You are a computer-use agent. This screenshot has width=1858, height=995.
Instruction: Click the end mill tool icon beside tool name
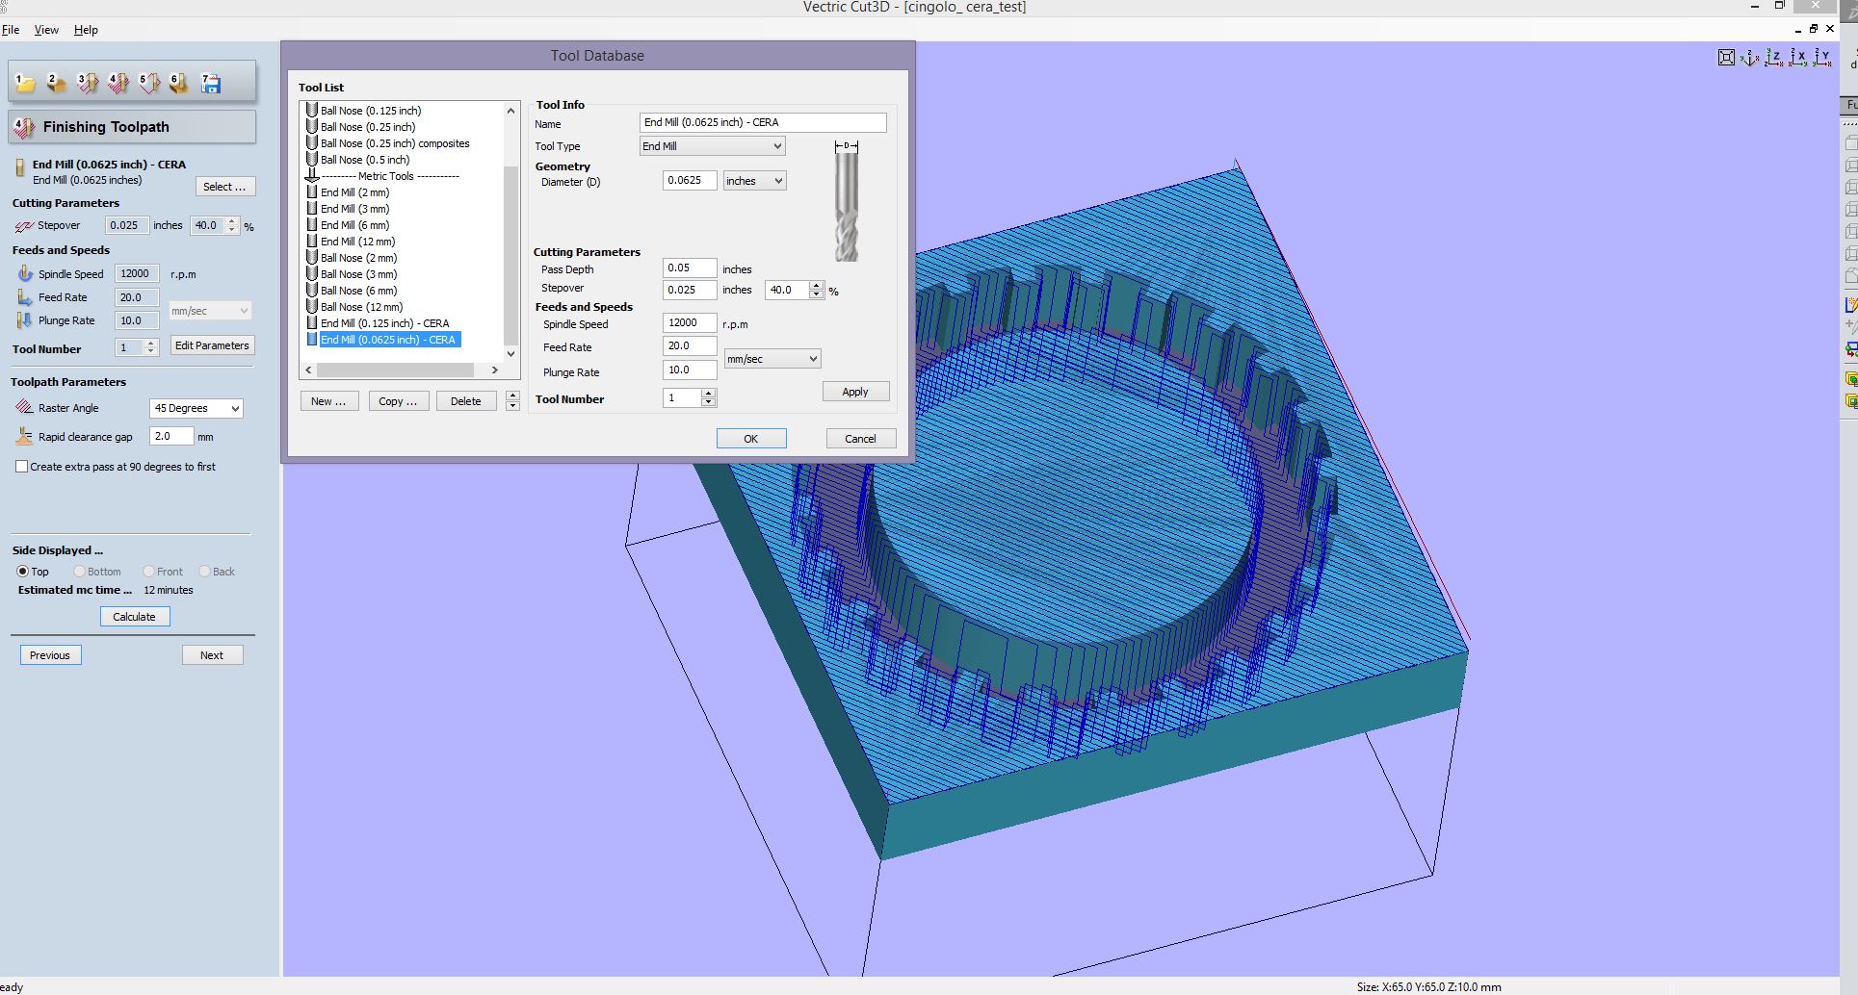pyautogui.click(x=19, y=168)
